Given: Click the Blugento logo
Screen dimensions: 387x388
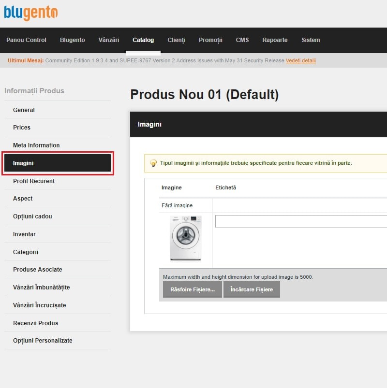Looking at the screenshot, I should coord(31,13).
